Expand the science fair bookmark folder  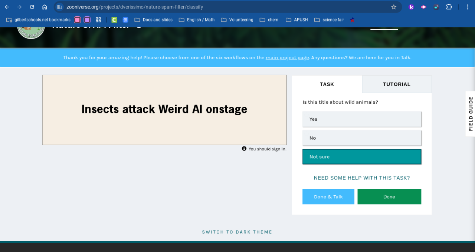[x=329, y=20]
